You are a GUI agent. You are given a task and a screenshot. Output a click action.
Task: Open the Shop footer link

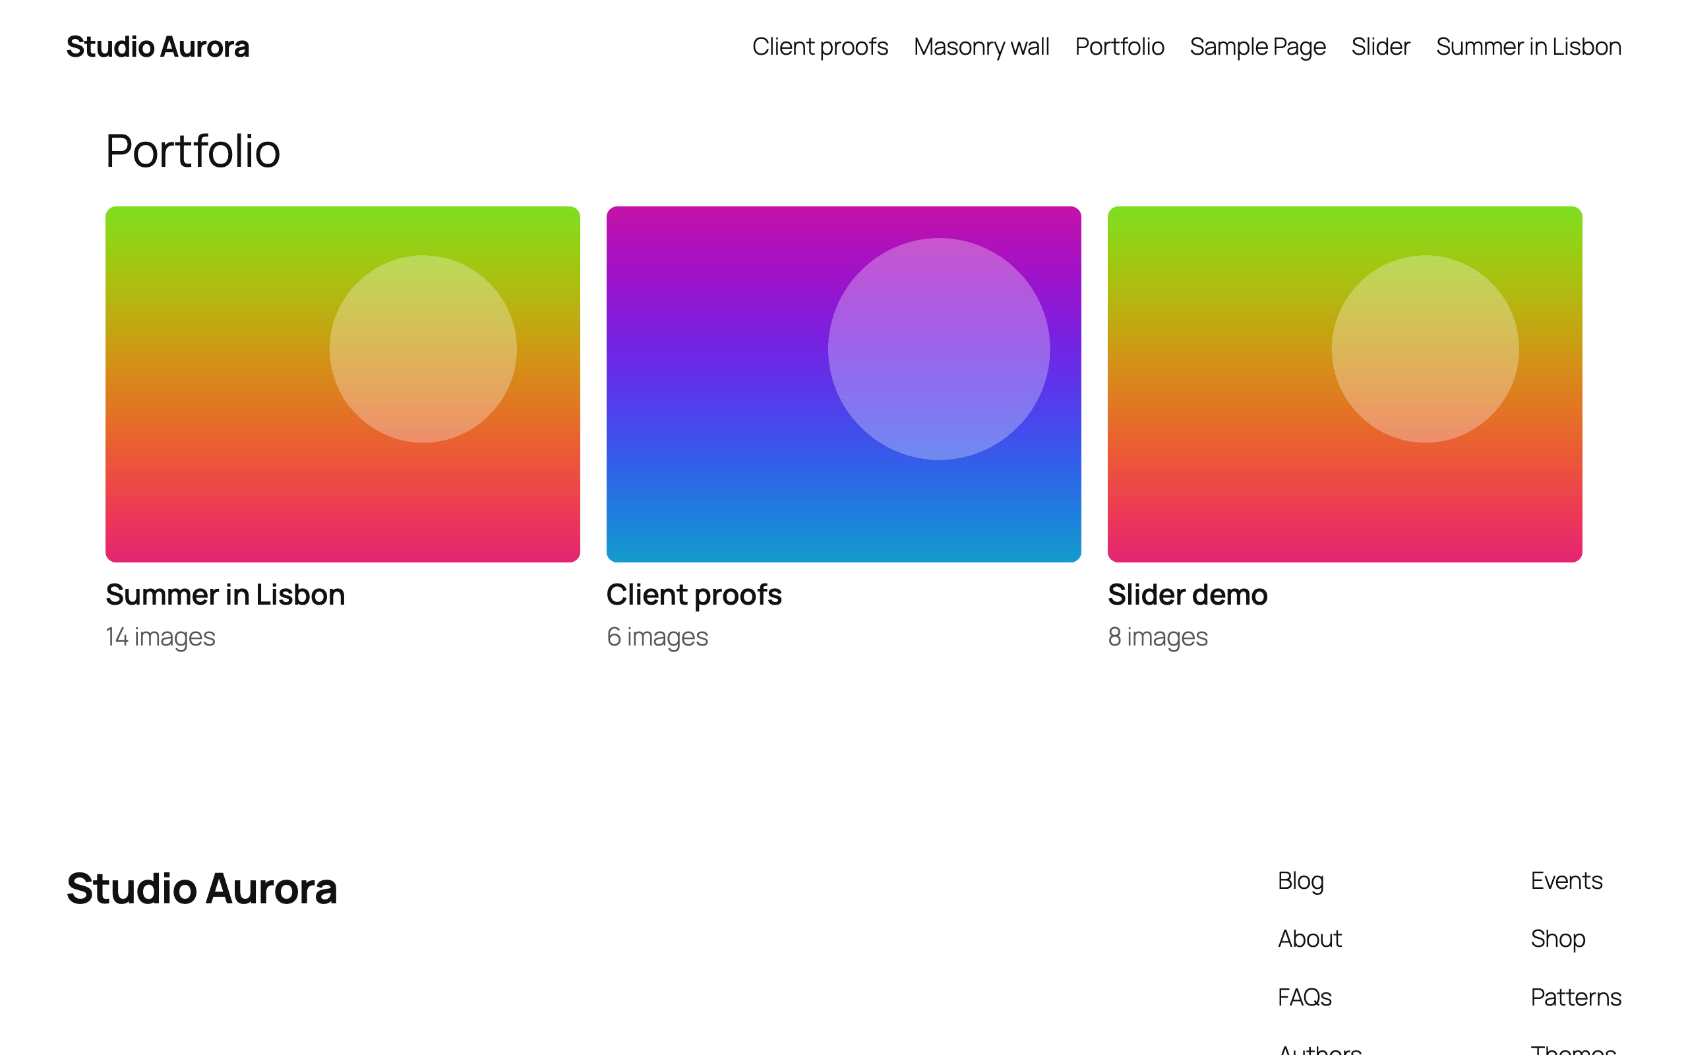tap(1558, 939)
